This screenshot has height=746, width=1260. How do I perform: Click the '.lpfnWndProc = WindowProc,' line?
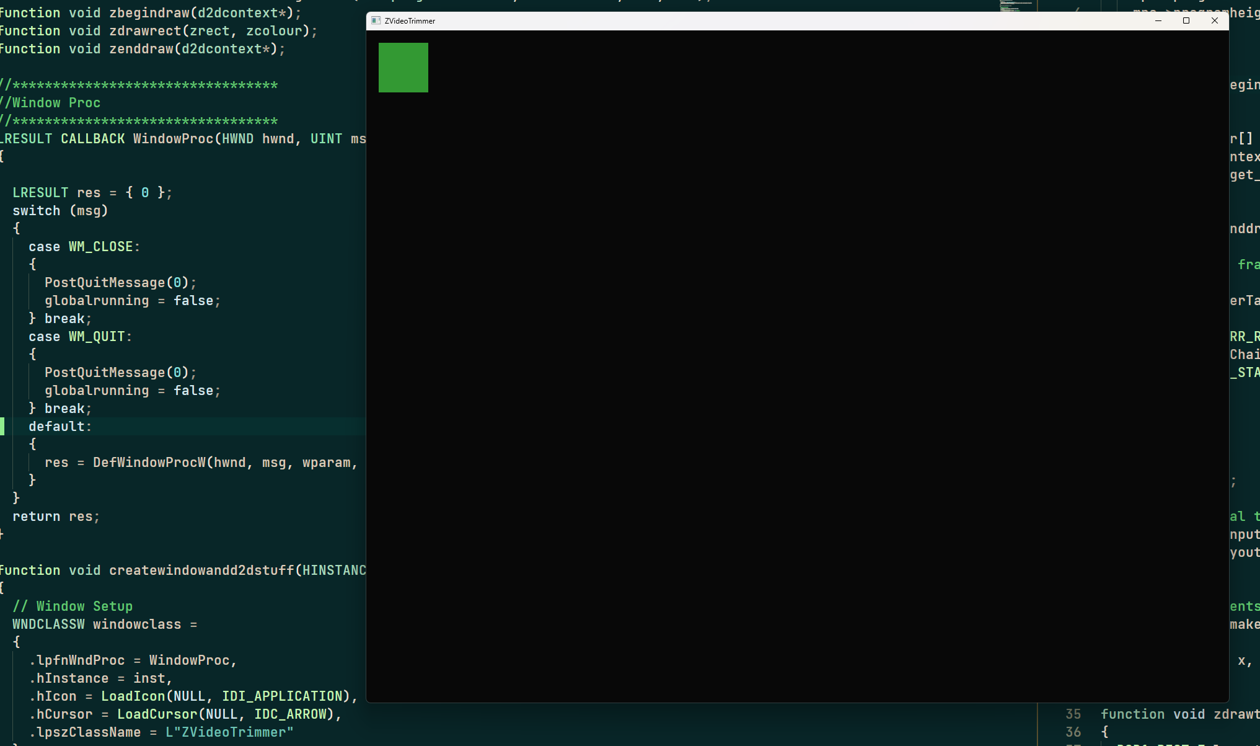pos(132,660)
